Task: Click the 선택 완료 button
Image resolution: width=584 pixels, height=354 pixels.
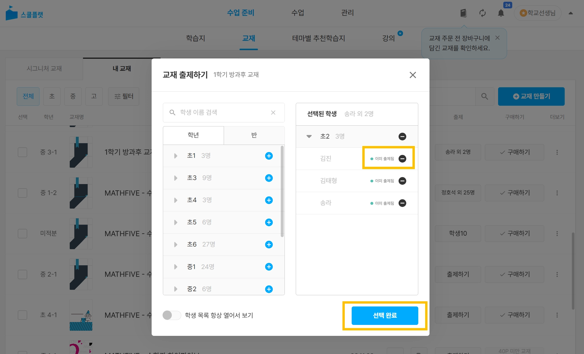Action: (x=385, y=315)
